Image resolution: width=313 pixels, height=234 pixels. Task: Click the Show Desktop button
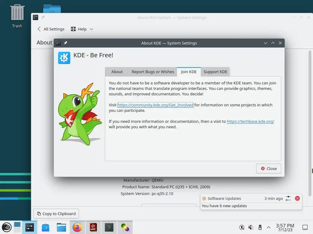pyautogui.click(x=305, y=227)
